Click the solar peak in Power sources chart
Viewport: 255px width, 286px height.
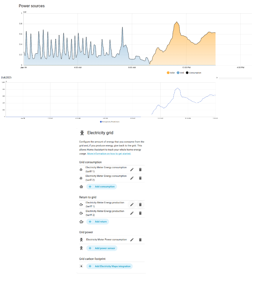(x=177, y=22)
